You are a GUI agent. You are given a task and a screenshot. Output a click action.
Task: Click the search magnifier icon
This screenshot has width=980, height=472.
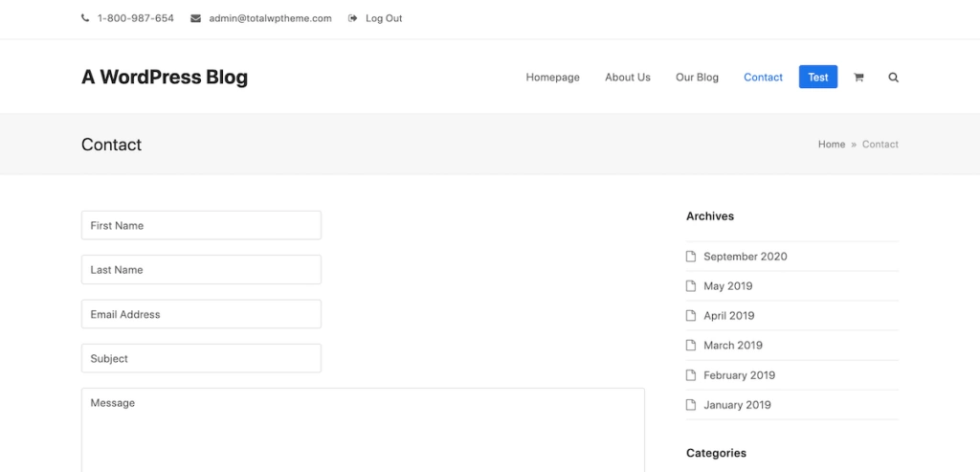click(x=893, y=78)
